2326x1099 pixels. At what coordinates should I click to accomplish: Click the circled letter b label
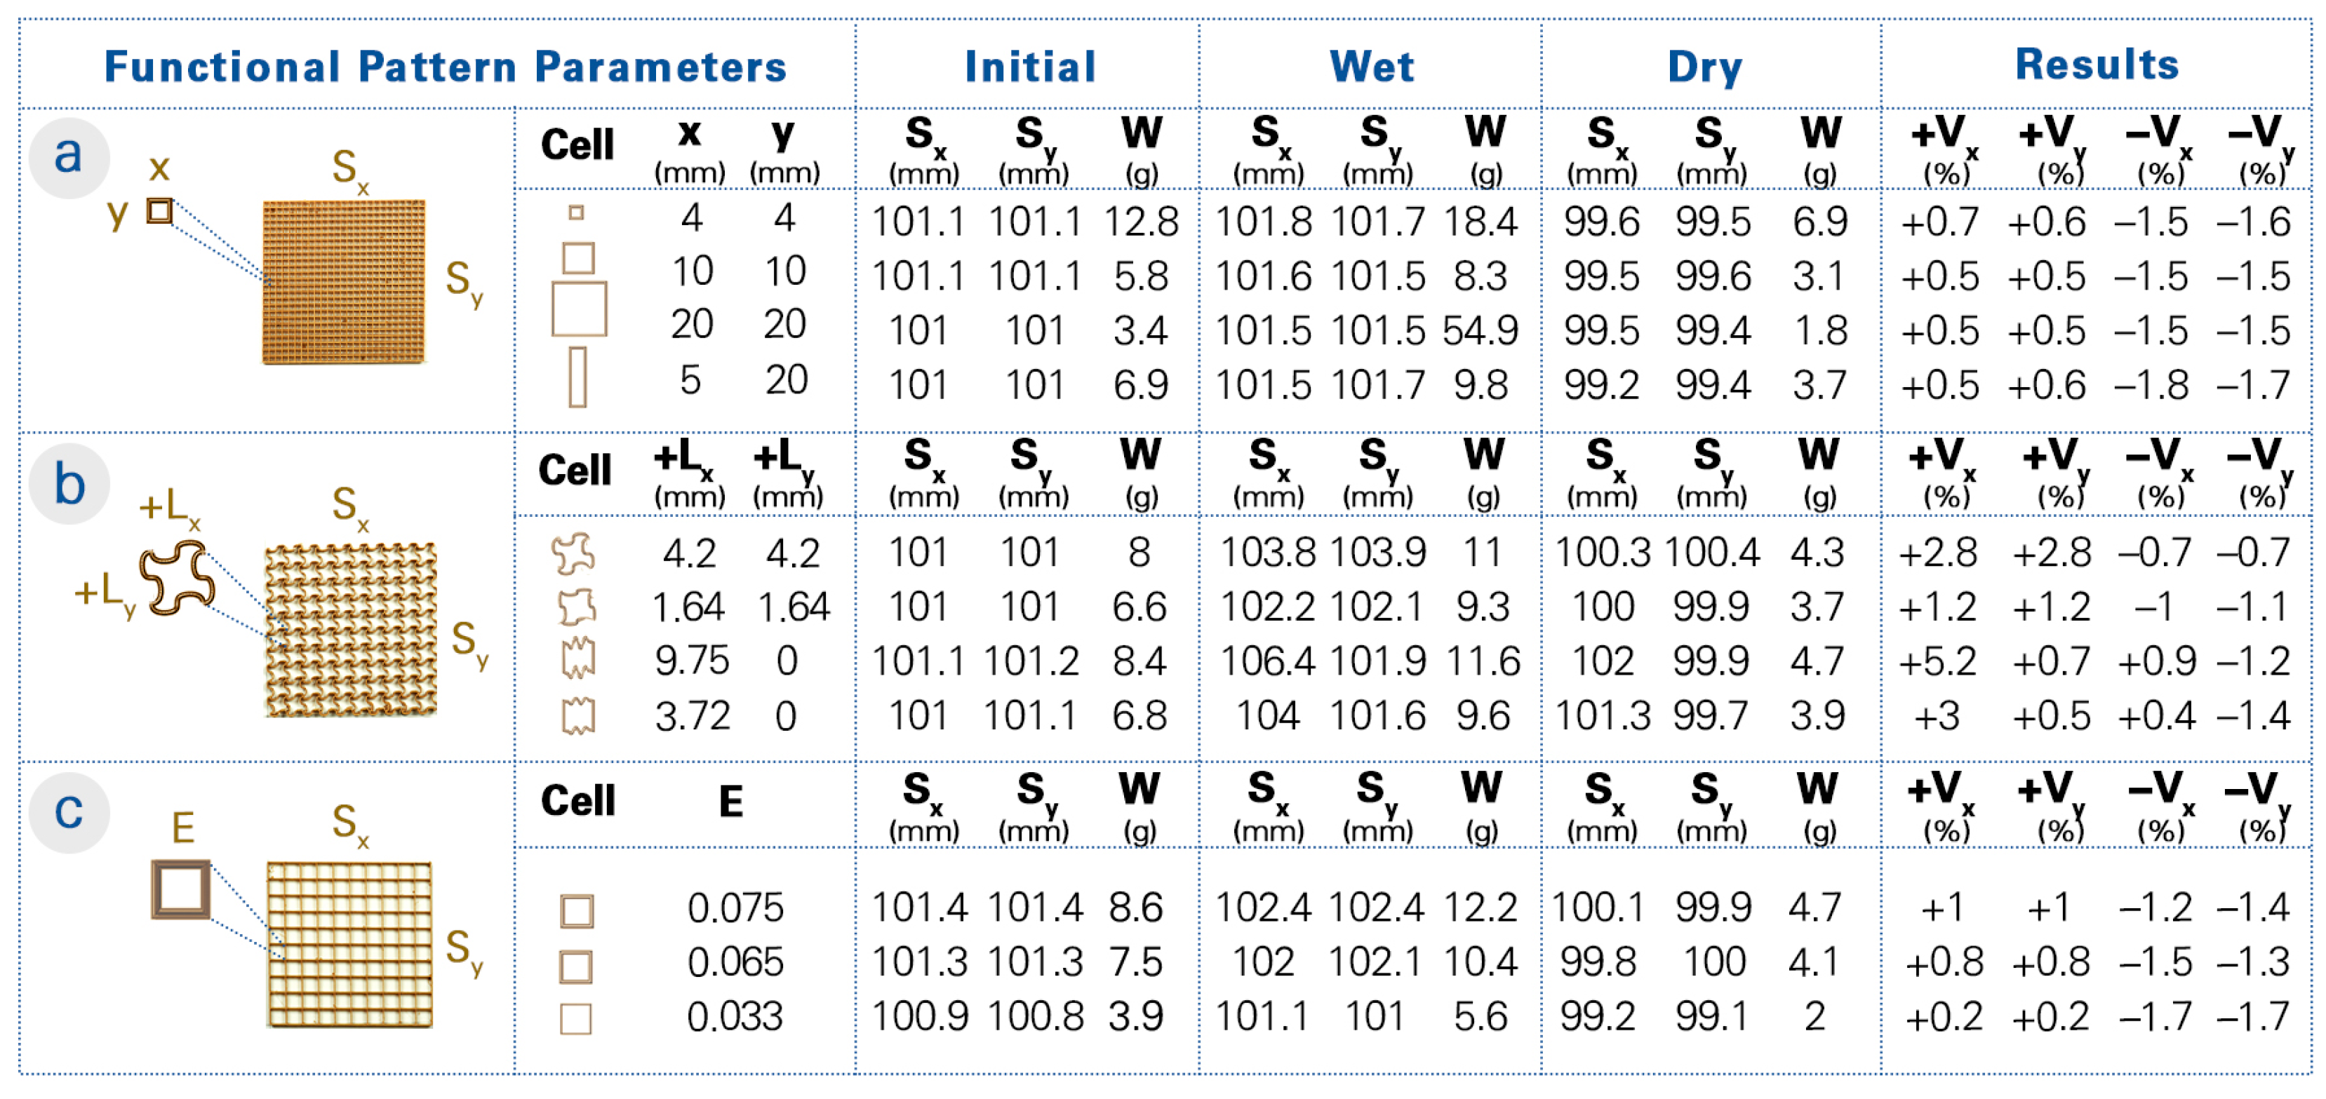coord(69,485)
